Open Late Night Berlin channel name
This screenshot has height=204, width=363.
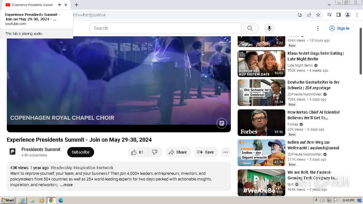[x=300, y=65]
